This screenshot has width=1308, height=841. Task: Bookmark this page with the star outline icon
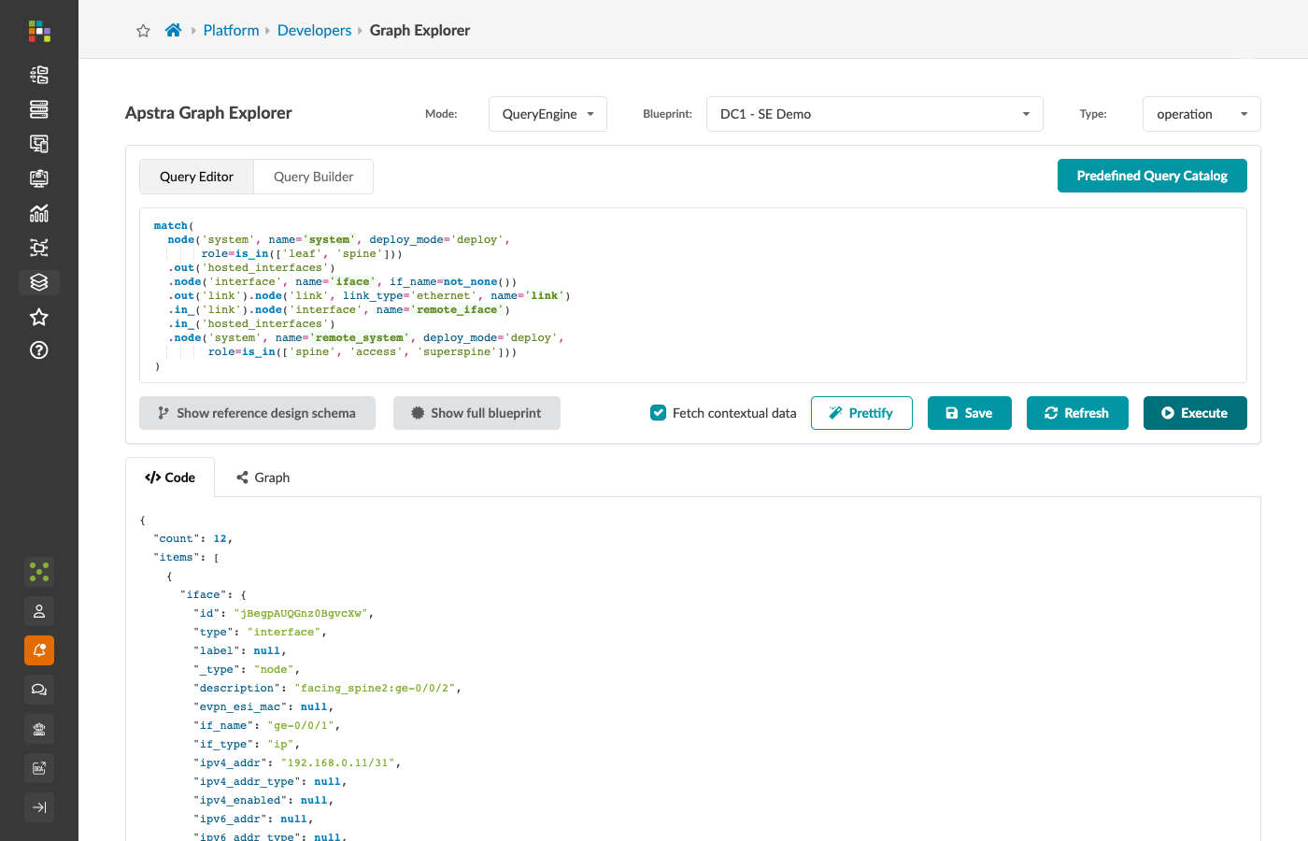tap(143, 31)
